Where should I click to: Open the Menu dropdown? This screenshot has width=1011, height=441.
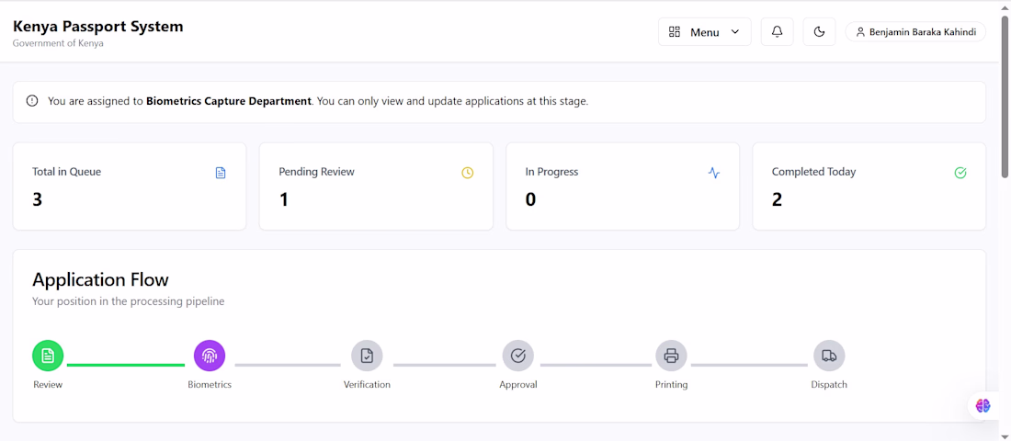[x=704, y=32]
